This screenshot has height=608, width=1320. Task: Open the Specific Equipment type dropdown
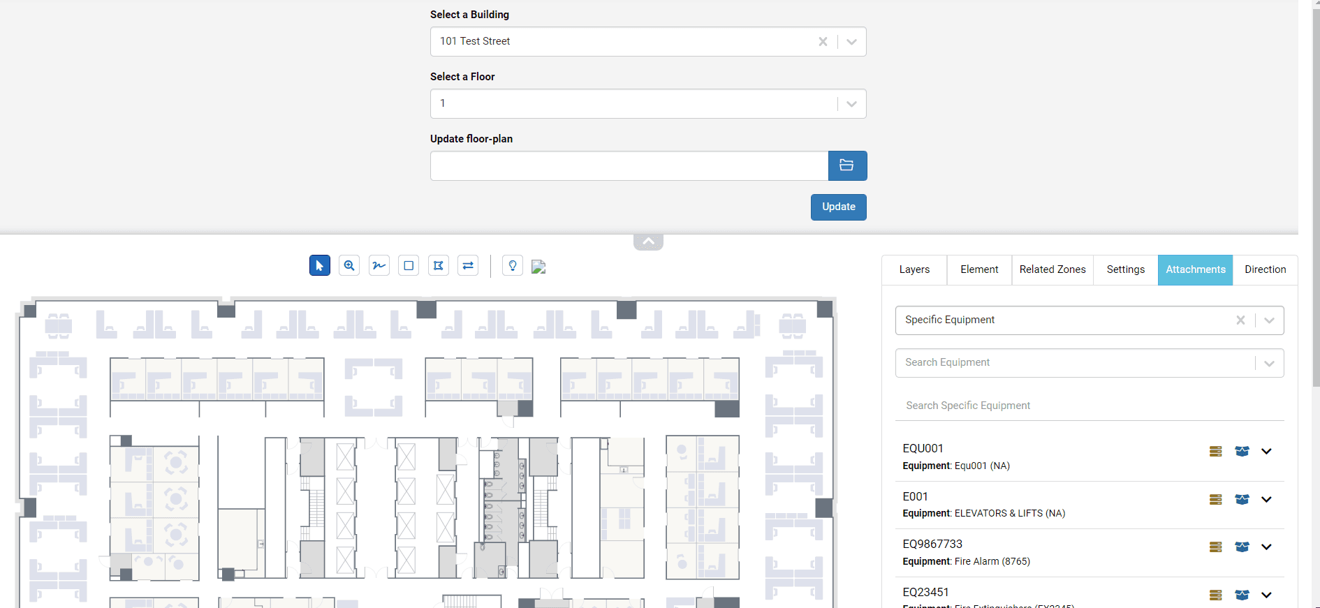(x=1269, y=320)
